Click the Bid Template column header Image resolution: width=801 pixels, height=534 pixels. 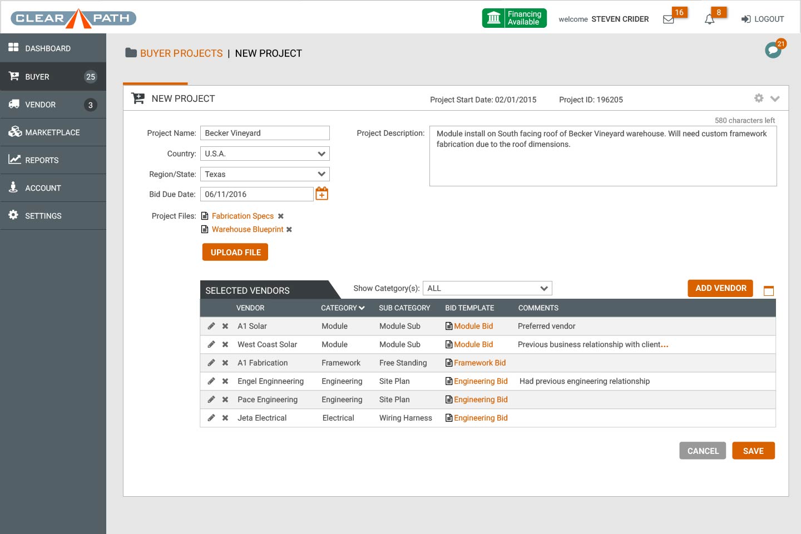(x=469, y=308)
